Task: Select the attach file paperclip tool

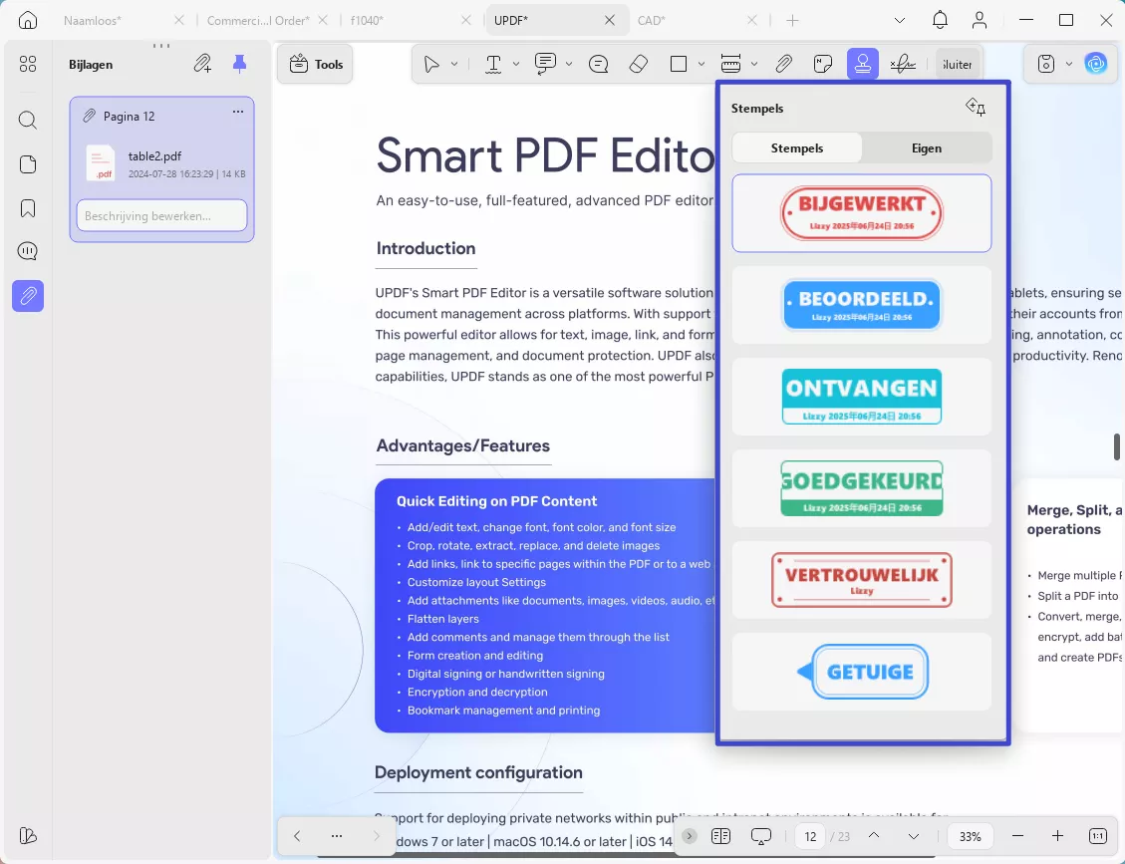Action: click(783, 65)
